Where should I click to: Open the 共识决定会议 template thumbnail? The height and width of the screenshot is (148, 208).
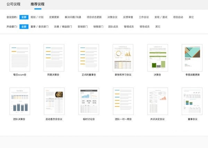point(157,101)
